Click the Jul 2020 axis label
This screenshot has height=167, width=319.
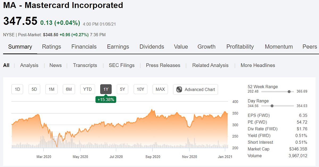(116, 157)
